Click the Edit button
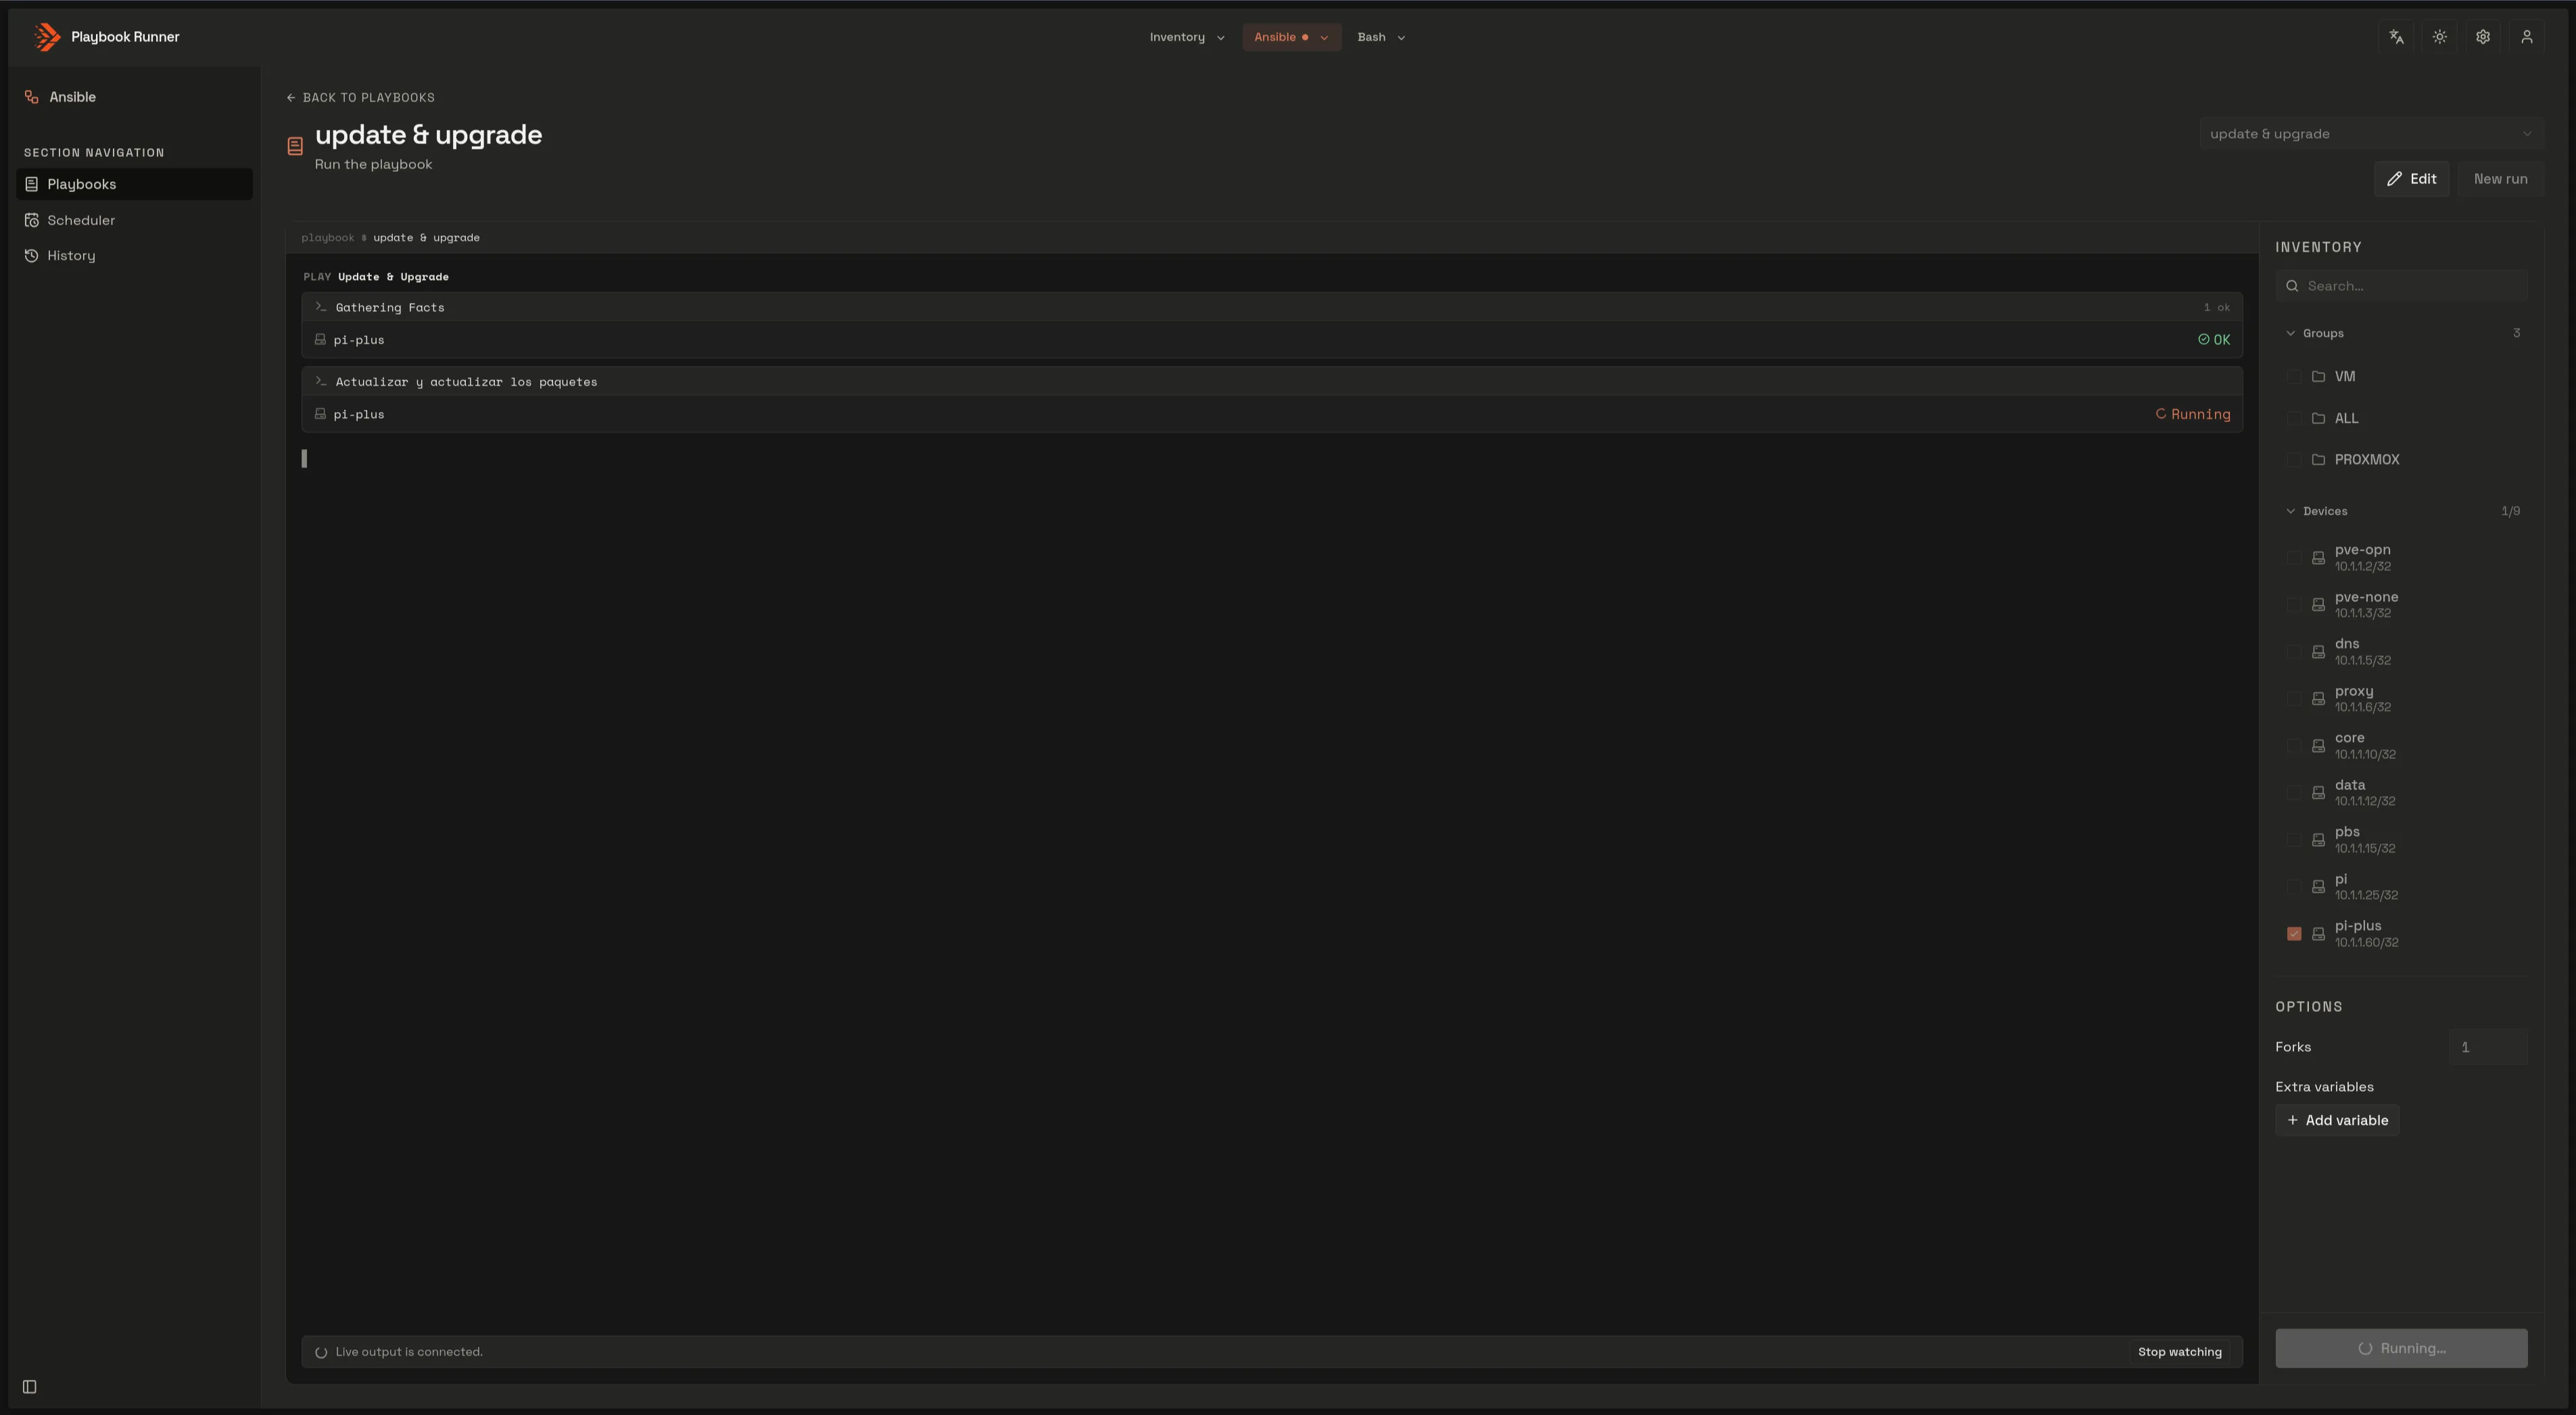Viewport: 2576px width, 1415px height. (2411, 179)
